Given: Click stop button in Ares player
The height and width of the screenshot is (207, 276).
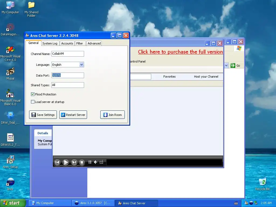Looking at the screenshot, I should pos(82,162).
